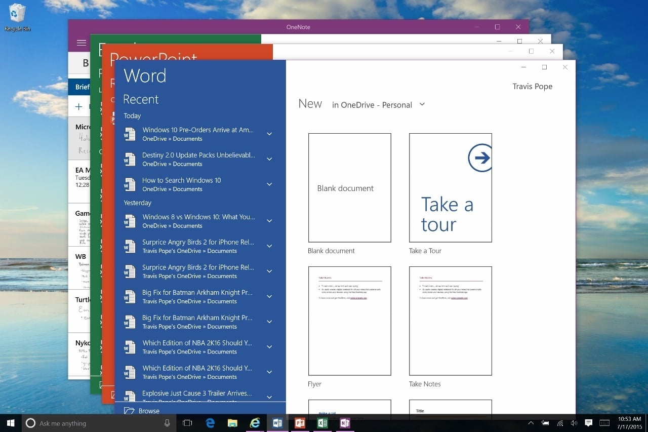Open the Action Center notifications icon
The image size is (648, 432).
[x=588, y=423]
